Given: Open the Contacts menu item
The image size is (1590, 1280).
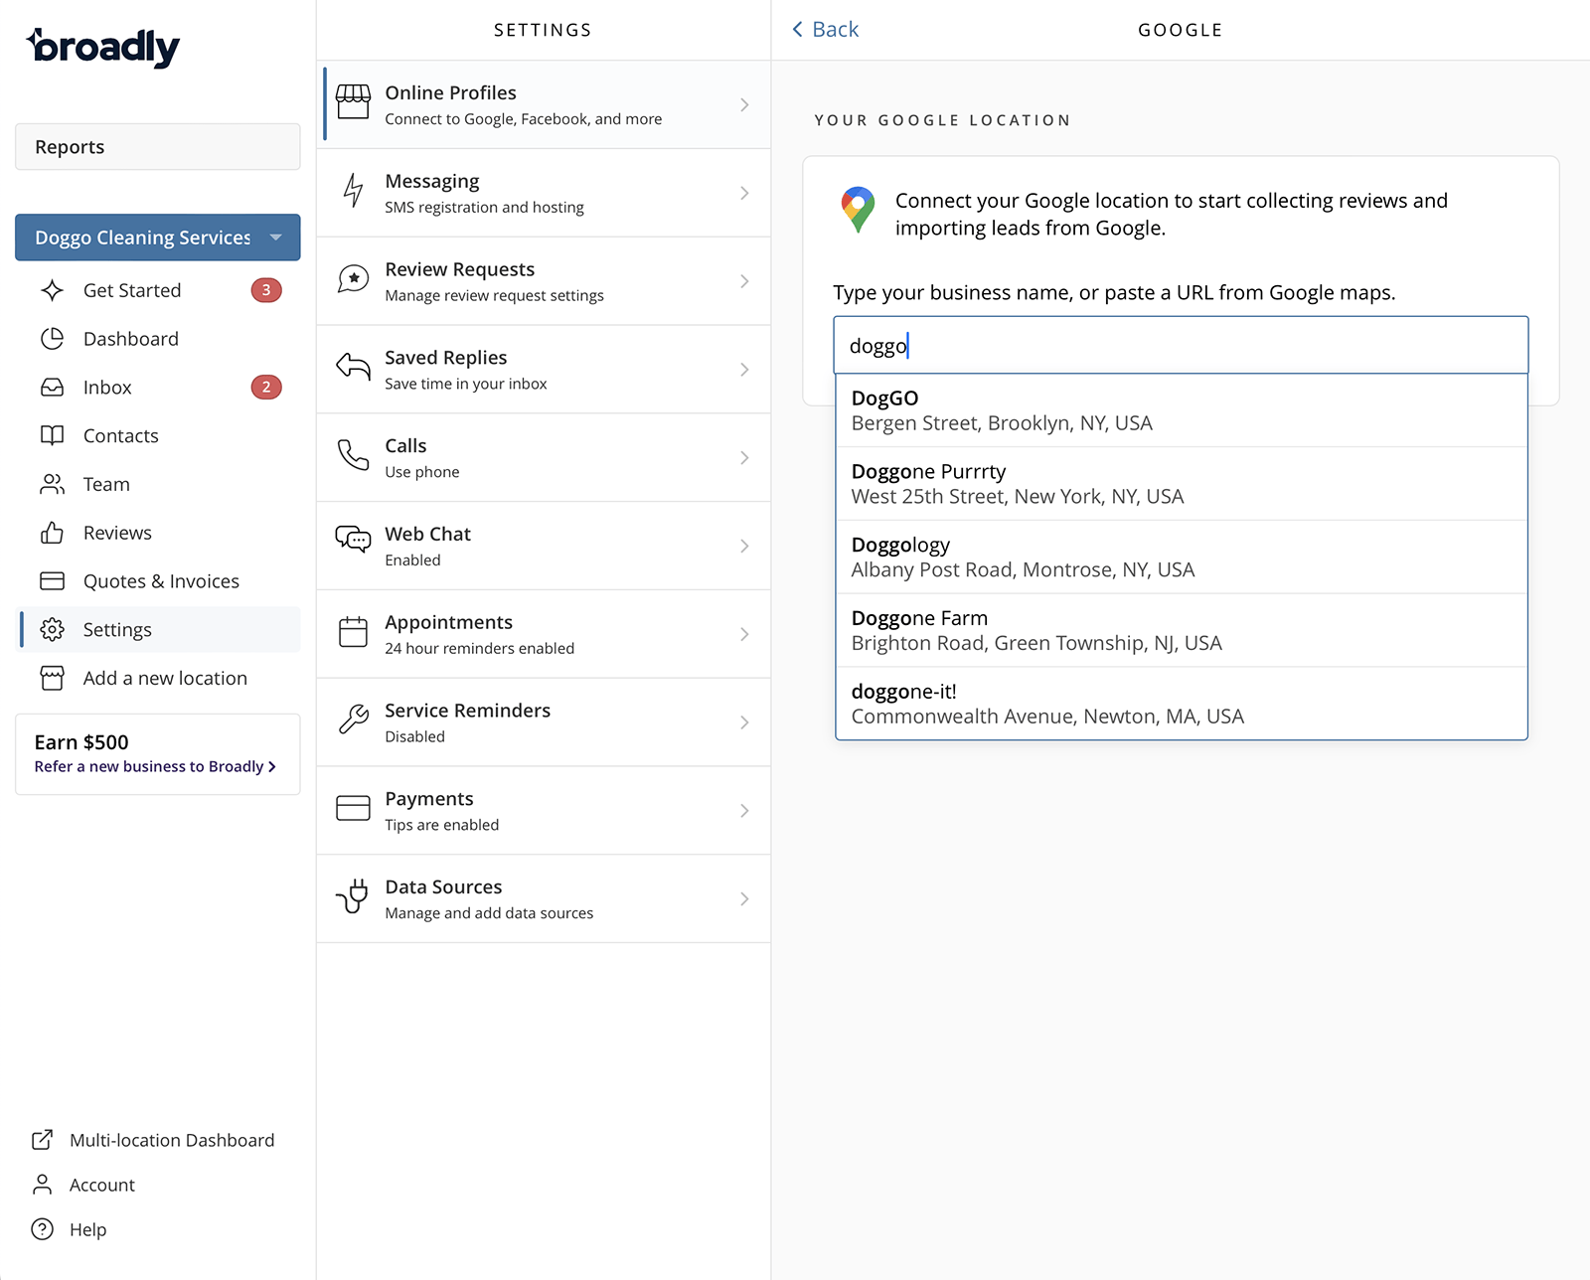Looking at the screenshot, I should [x=160, y=435].
